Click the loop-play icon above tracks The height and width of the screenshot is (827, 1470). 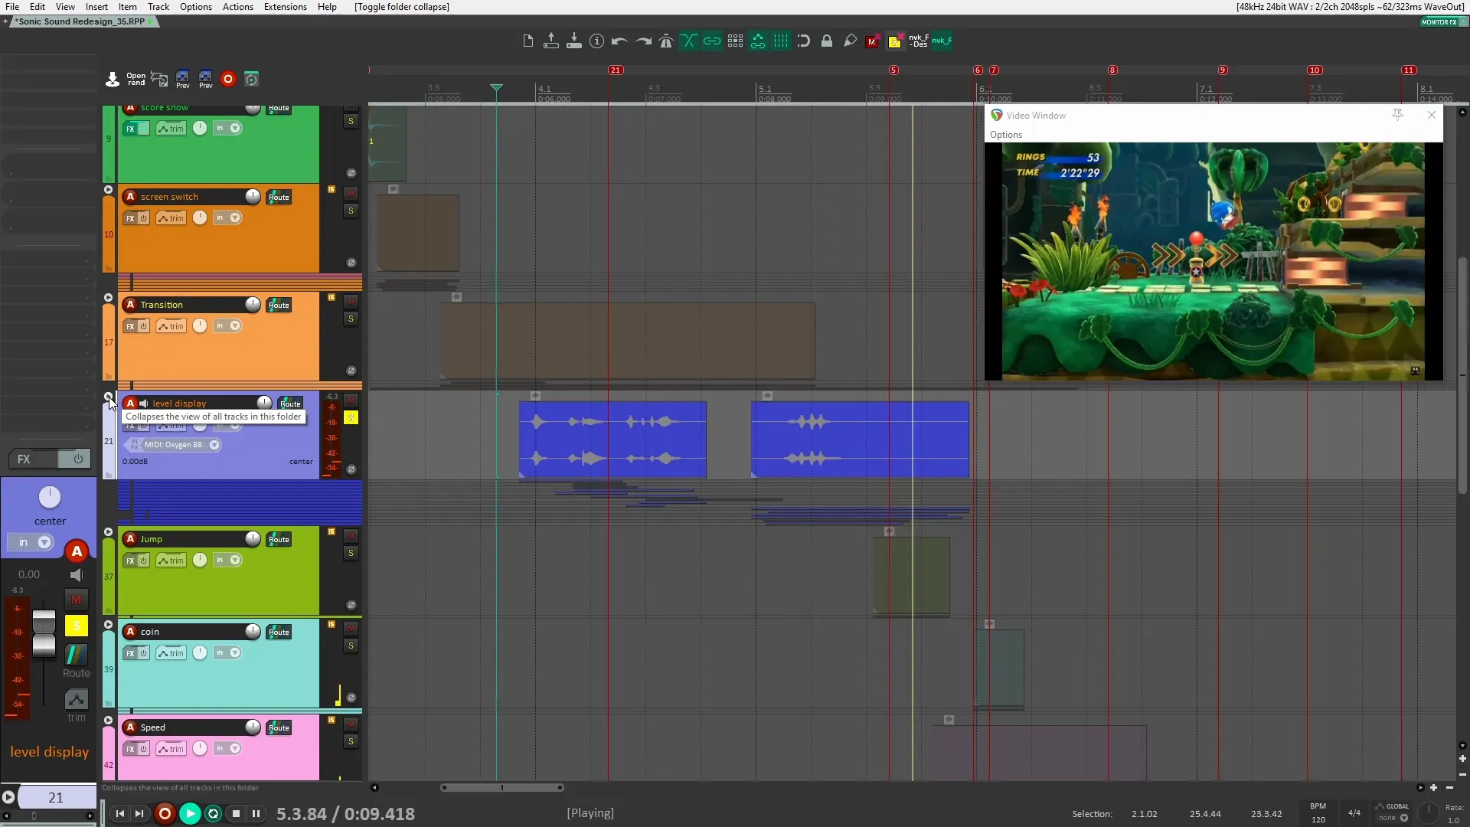(x=251, y=79)
